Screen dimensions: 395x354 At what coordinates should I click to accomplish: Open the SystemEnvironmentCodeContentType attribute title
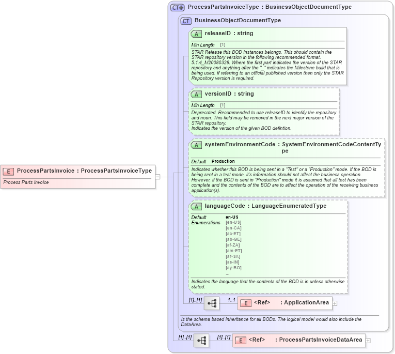pyautogui.click(x=293, y=147)
